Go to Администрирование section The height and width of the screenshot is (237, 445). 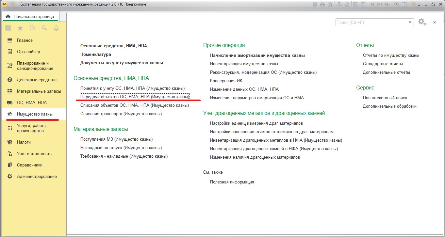37,177
